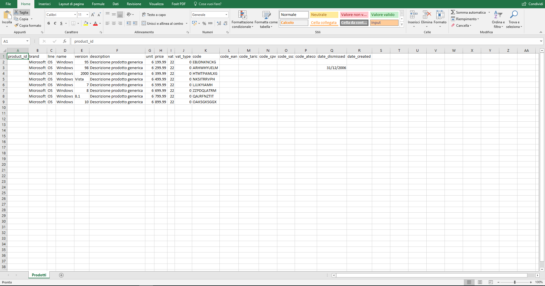The image size is (545, 286).
Task: Open Trova e seleziona magnifier
Action: (514, 15)
